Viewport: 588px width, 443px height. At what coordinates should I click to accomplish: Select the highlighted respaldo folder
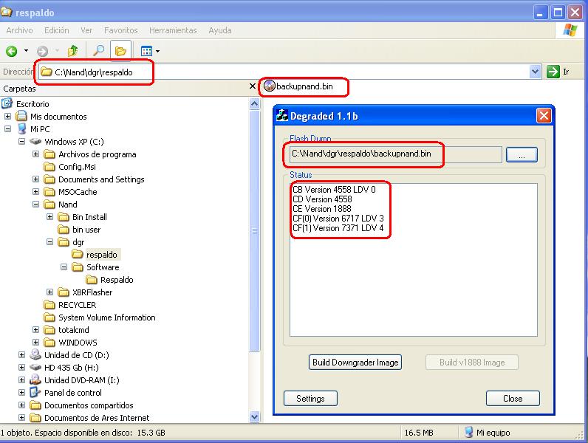tap(102, 255)
